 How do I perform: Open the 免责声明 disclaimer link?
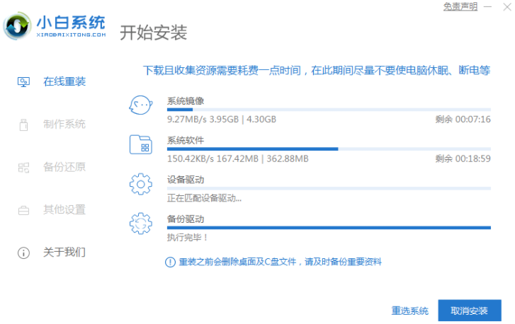coord(460,6)
